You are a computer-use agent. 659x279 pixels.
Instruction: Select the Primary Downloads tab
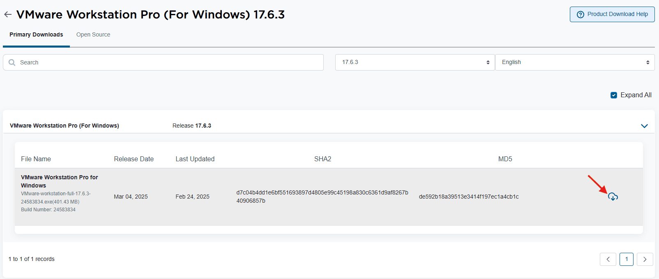coord(36,34)
